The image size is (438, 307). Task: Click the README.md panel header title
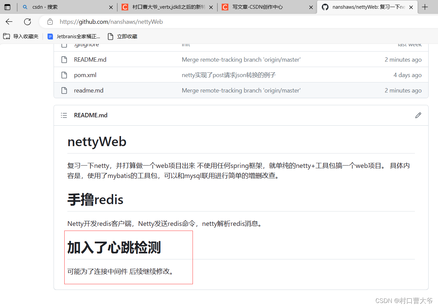(91, 115)
